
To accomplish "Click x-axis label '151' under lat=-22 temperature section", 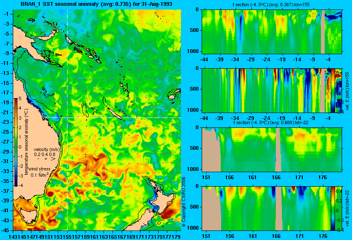I will click(x=206, y=178).
